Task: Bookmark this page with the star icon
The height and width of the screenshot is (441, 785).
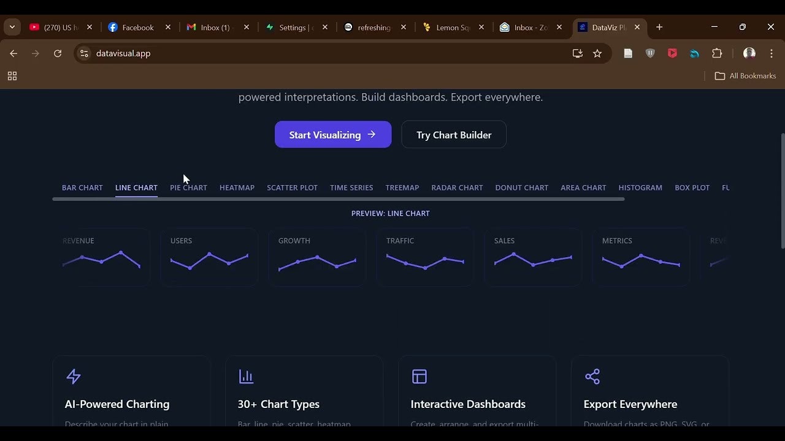Action: (x=597, y=53)
